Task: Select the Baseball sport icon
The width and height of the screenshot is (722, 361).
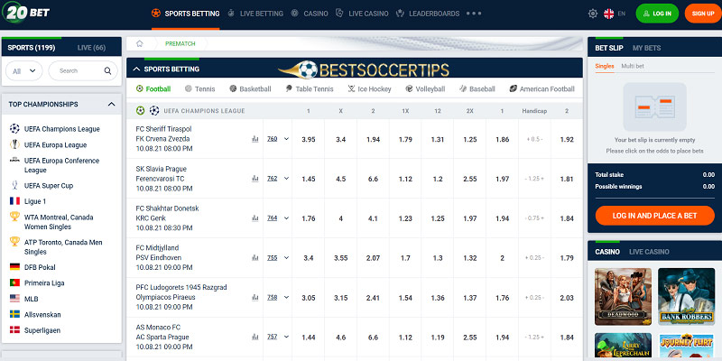Action: 463,88
